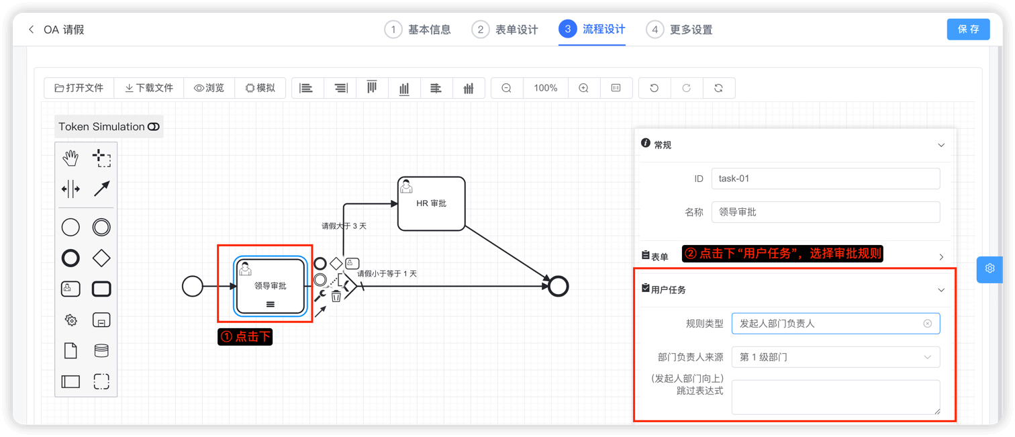The height and width of the screenshot is (437, 1015).
Task: Click the undo arrow icon in the toolbar
Action: point(655,88)
